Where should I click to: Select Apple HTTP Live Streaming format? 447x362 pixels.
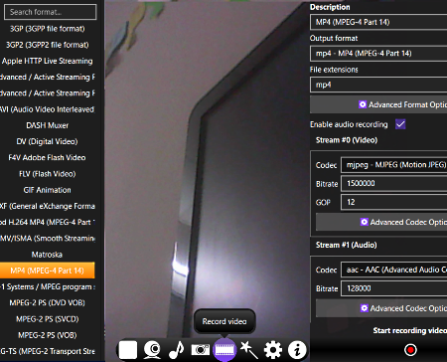[48, 61]
